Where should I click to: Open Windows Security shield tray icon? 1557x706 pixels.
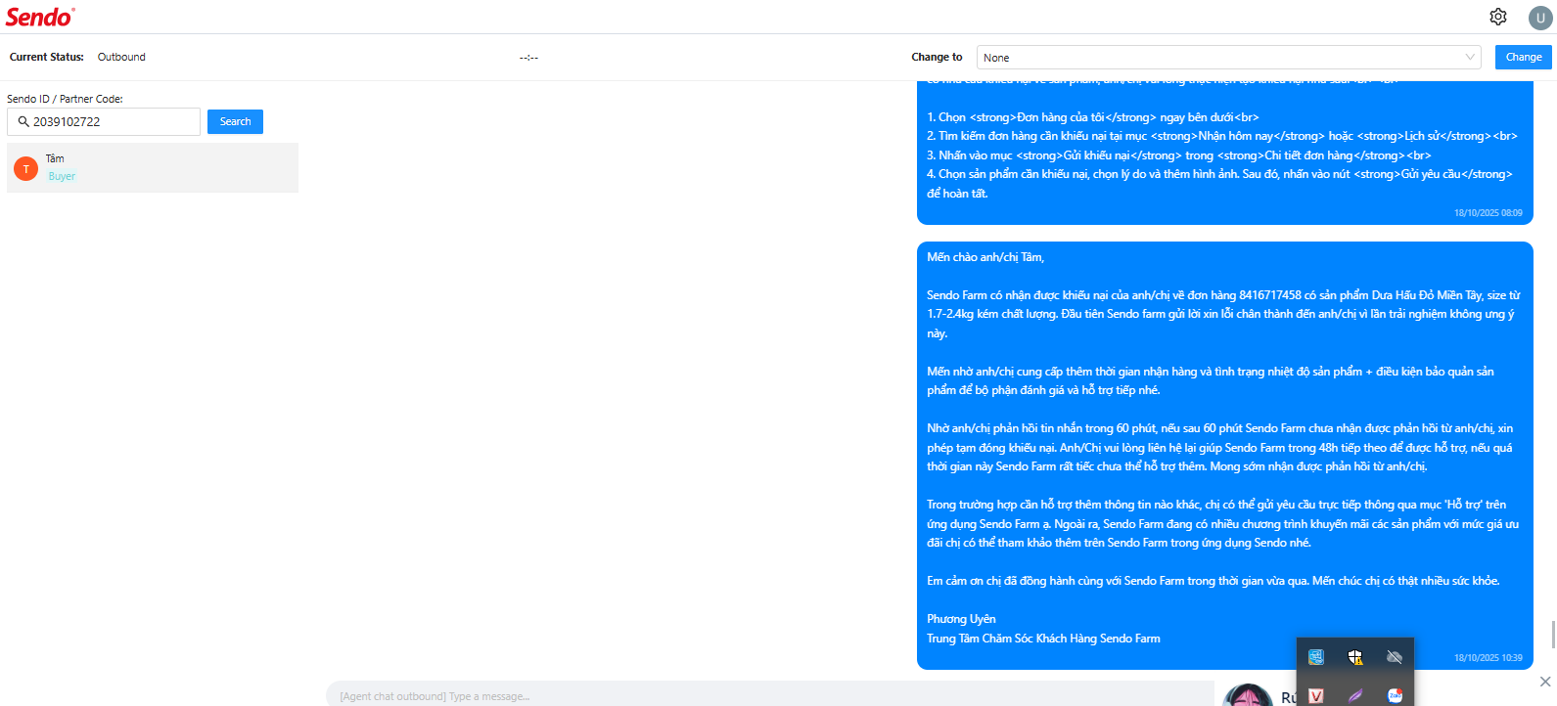[x=1355, y=657]
